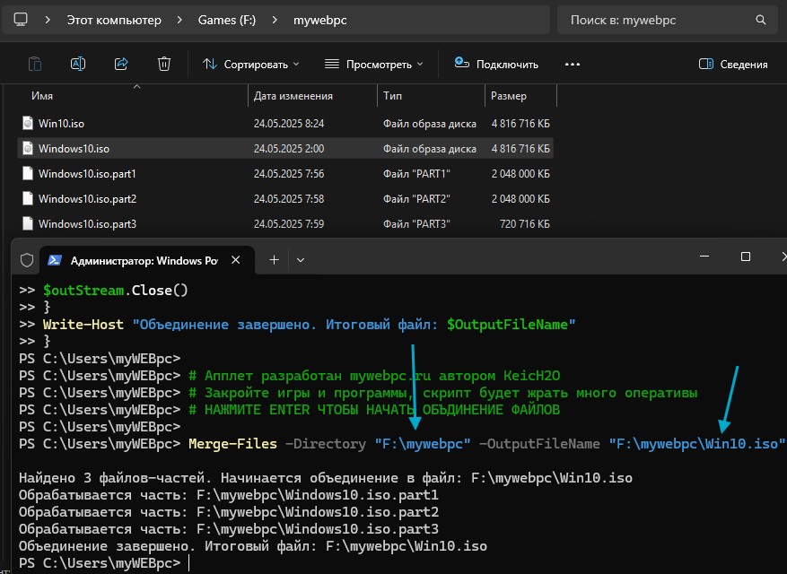787x574 pixels.
Task: Click the Windows10.iso disc image icon
Action: tap(28, 148)
